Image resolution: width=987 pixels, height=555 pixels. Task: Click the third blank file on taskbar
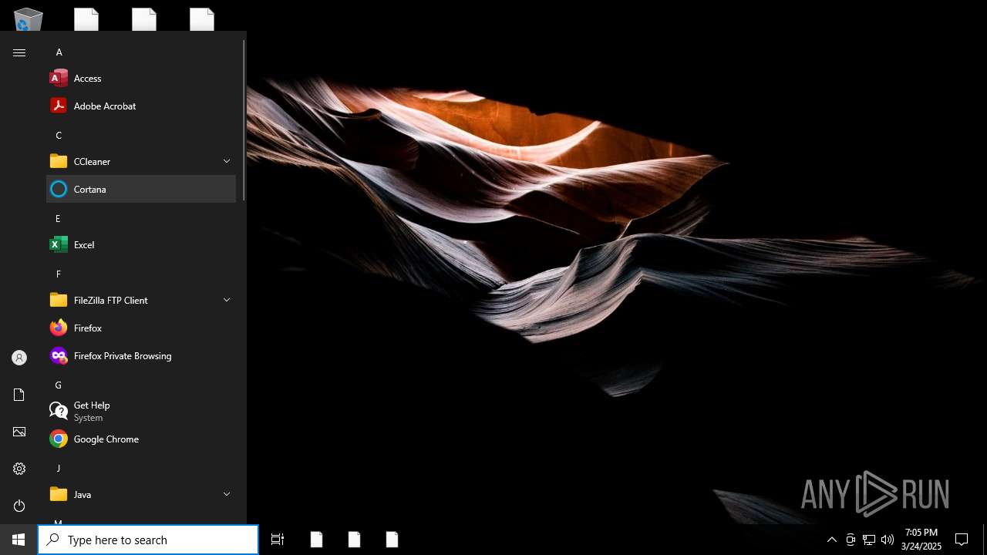pyautogui.click(x=392, y=540)
